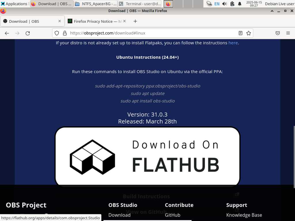
Task: Click the 'sudo add-apt-repository ppa:obsproject/obs-studio' command text
Action: point(147,86)
